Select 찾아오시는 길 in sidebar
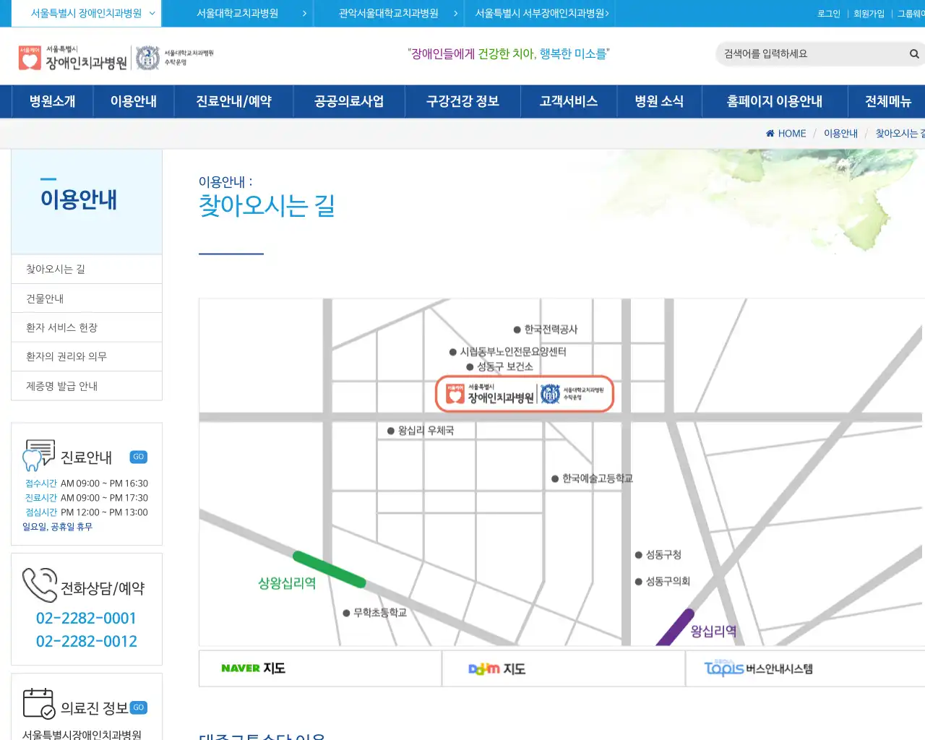Screen dimensions: 925x740 pos(87,269)
